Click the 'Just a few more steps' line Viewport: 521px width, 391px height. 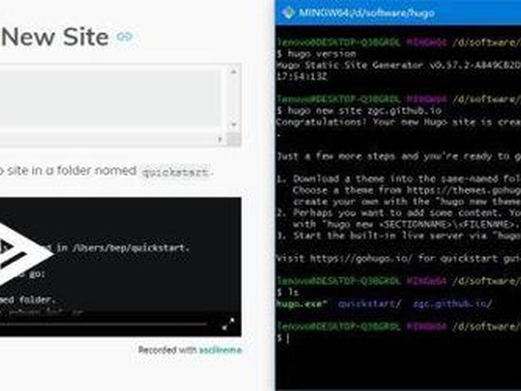(399, 156)
